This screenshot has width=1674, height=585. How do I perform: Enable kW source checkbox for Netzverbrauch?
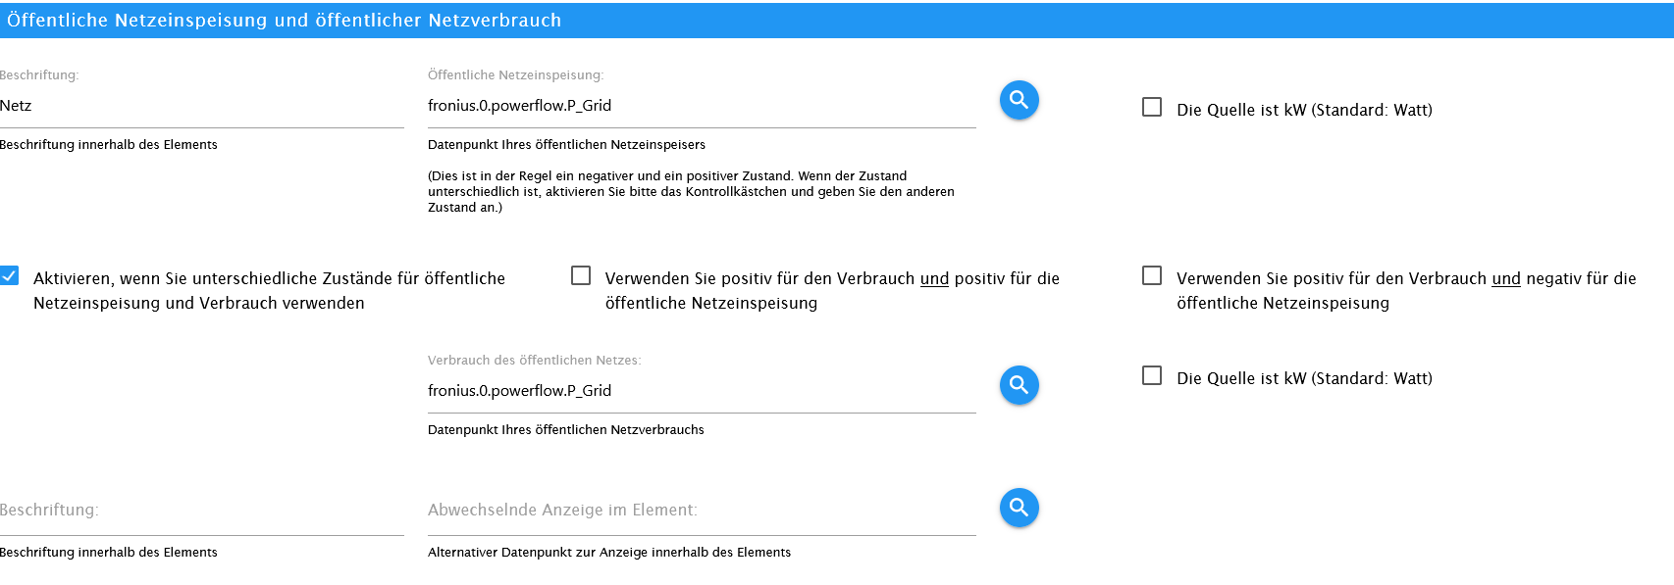(1152, 376)
